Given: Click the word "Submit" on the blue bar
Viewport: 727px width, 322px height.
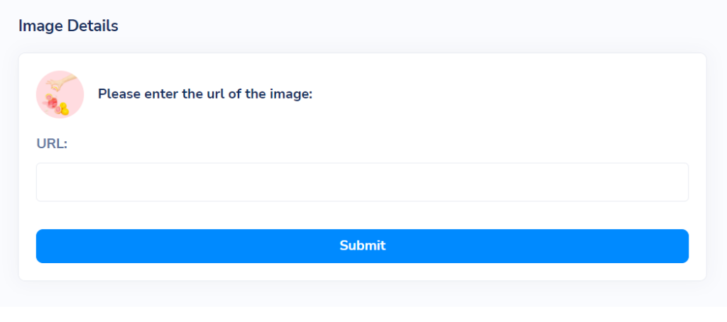Looking at the screenshot, I should pyautogui.click(x=362, y=245).
